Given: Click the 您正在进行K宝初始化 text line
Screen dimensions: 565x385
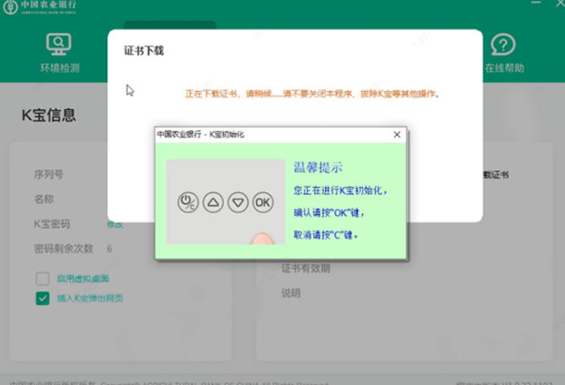Looking at the screenshot, I should click(340, 190).
